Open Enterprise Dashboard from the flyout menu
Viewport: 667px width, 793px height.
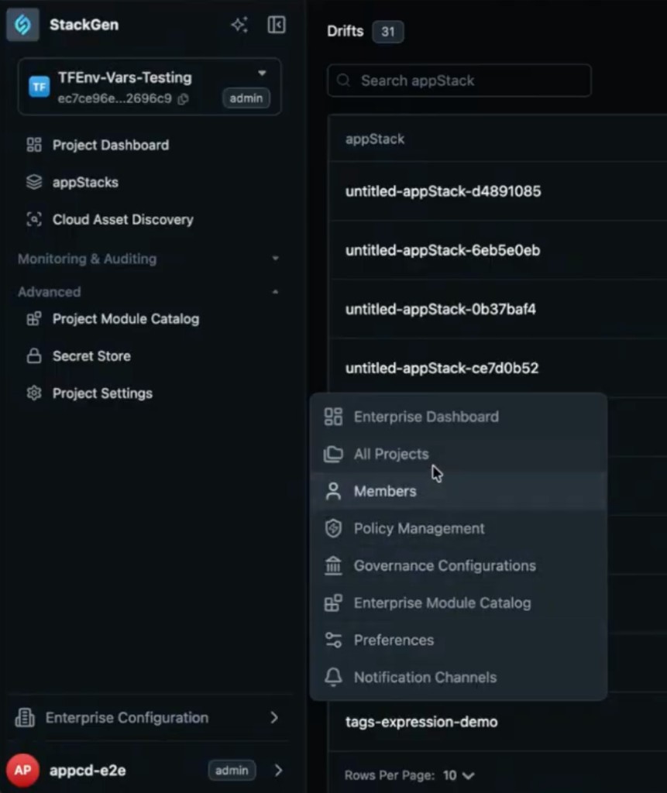459,417
